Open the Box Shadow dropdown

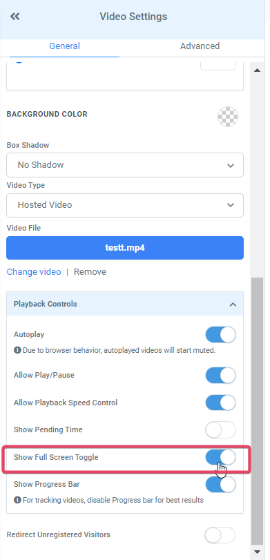125,165
